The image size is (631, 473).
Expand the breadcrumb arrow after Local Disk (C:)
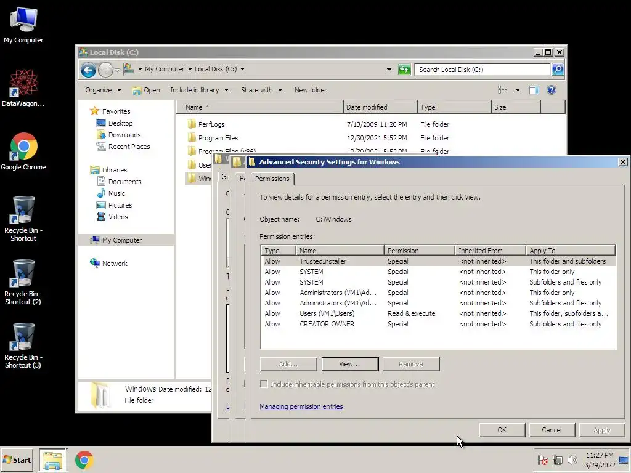point(242,69)
